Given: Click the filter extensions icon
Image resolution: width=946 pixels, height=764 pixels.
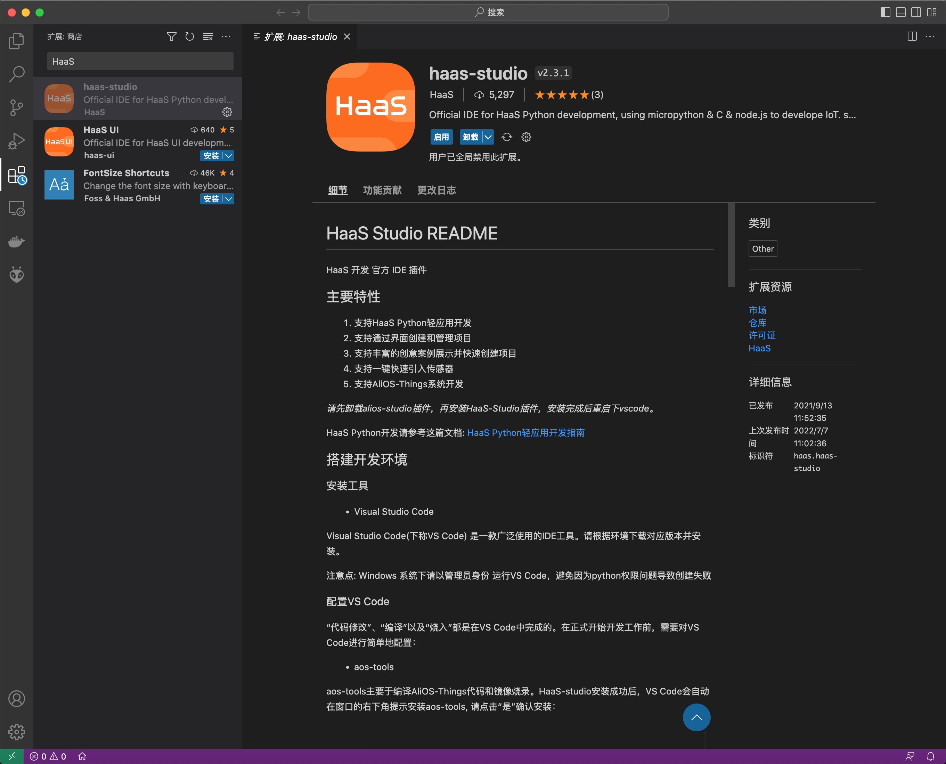Looking at the screenshot, I should [x=172, y=37].
